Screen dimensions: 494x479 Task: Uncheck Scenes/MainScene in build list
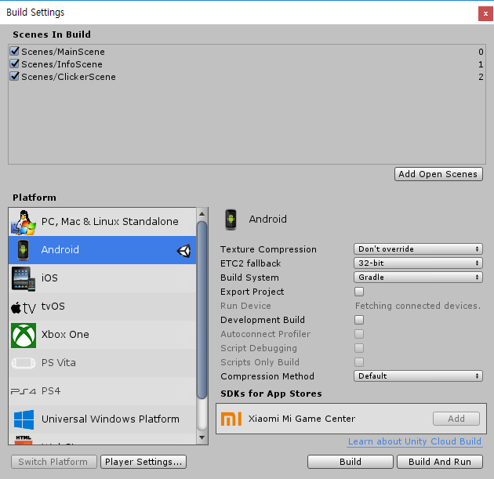click(x=14, y=51)
